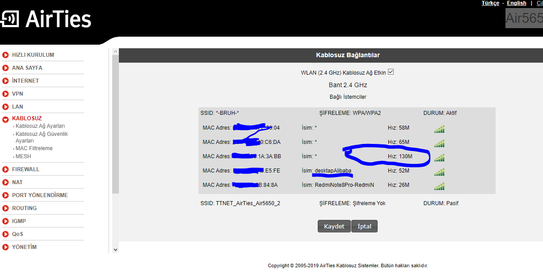This screenshot has width=543, height=278.
Task: Click the red arrow icon beside YÖNETİM
Action: pos(6,247)
